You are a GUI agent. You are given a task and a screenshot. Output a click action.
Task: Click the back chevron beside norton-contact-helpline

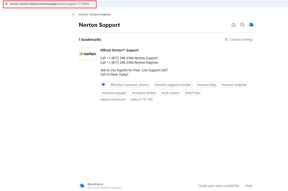tap(73, 14)
